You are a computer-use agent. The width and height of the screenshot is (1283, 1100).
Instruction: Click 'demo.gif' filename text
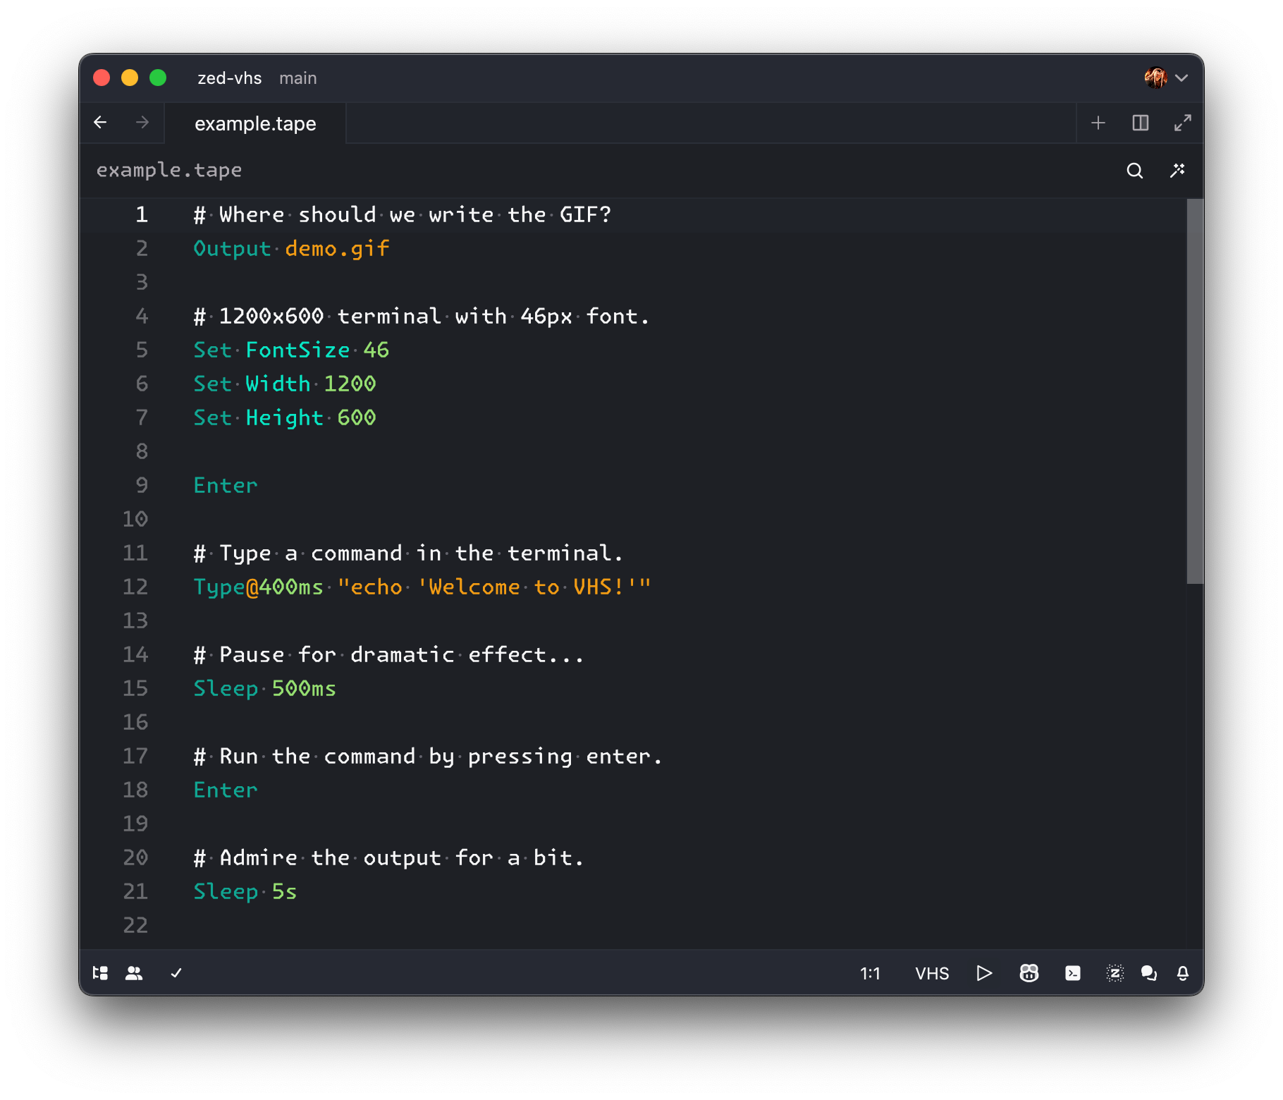pos(337,248)
